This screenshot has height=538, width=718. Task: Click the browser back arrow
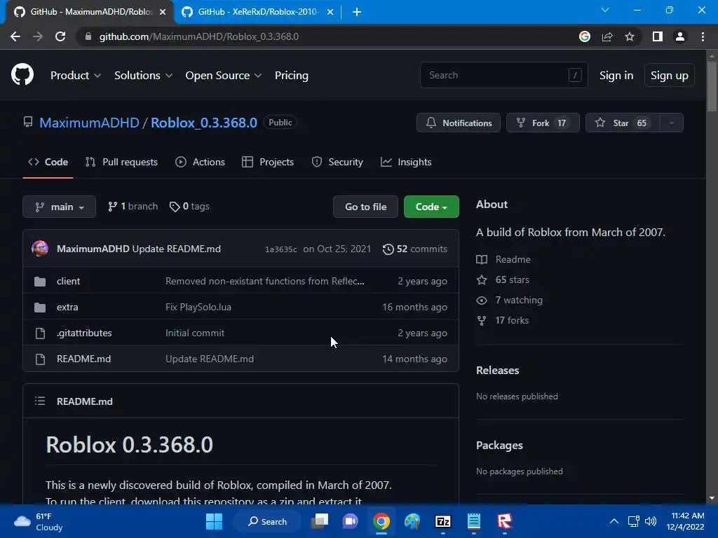(15, 36)
